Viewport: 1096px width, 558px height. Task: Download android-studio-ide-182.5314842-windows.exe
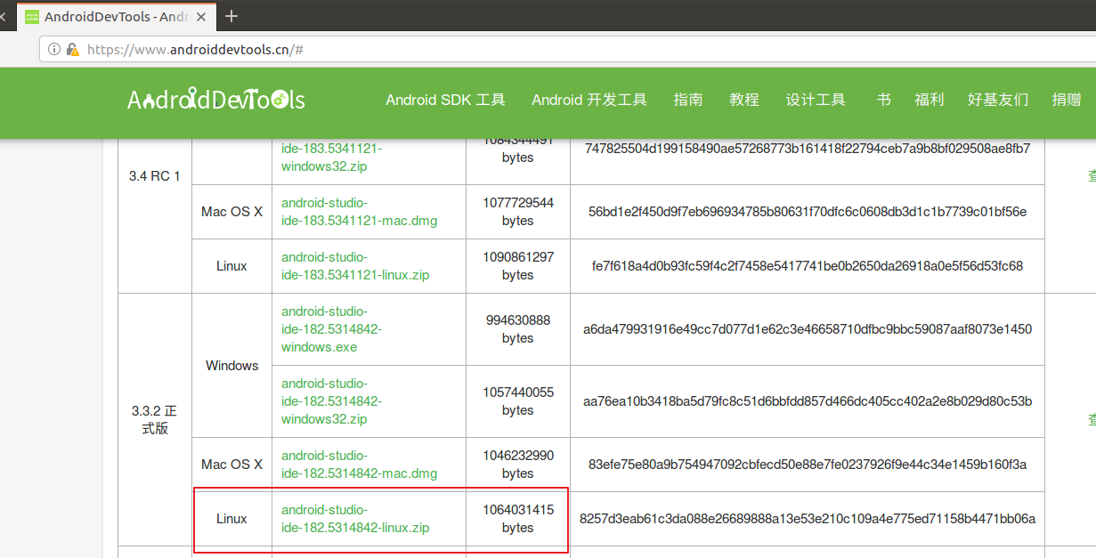pyautogui.click(x=331, y=329)
